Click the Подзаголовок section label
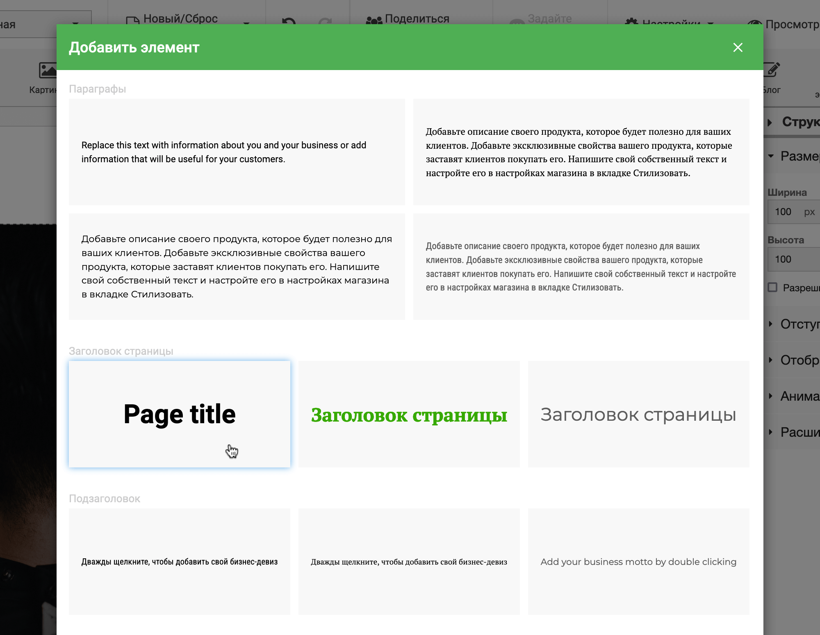 pos(105,499)
